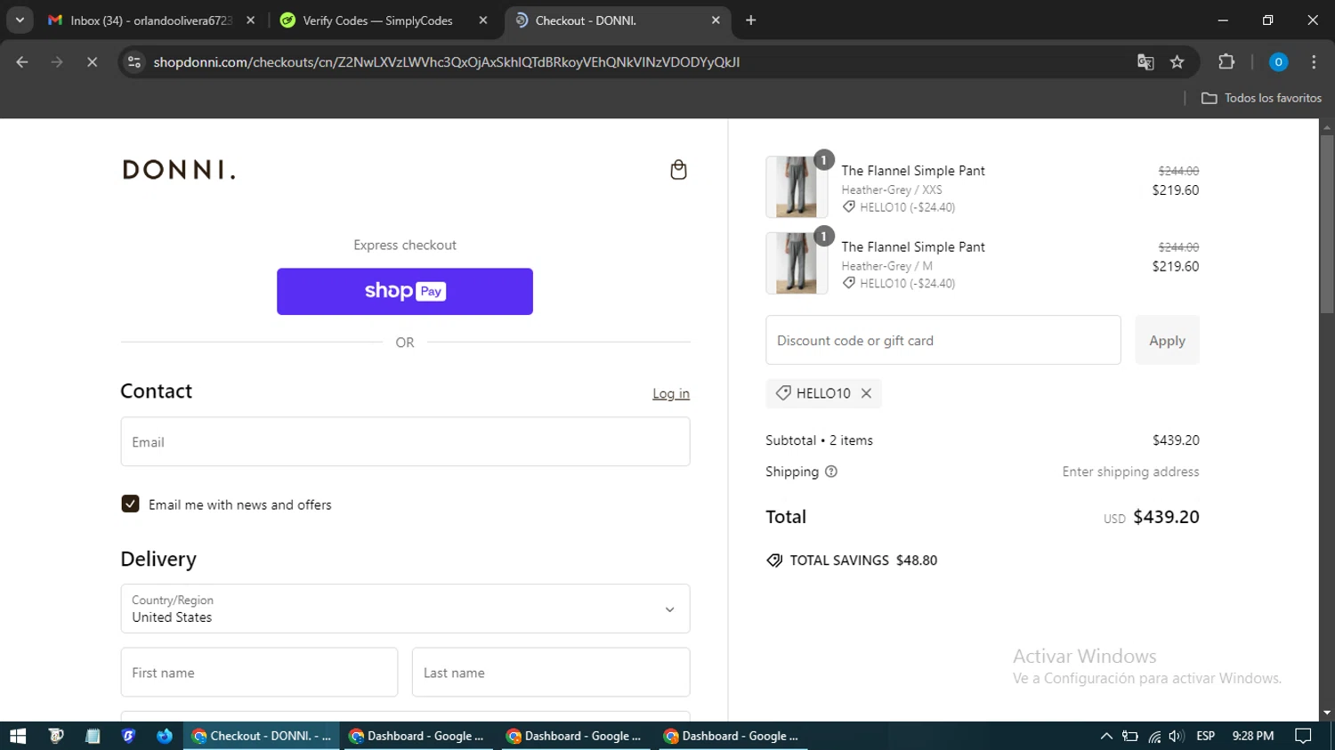
Task: Click the forward navigation arrow
Action: [x=57, y=62]
